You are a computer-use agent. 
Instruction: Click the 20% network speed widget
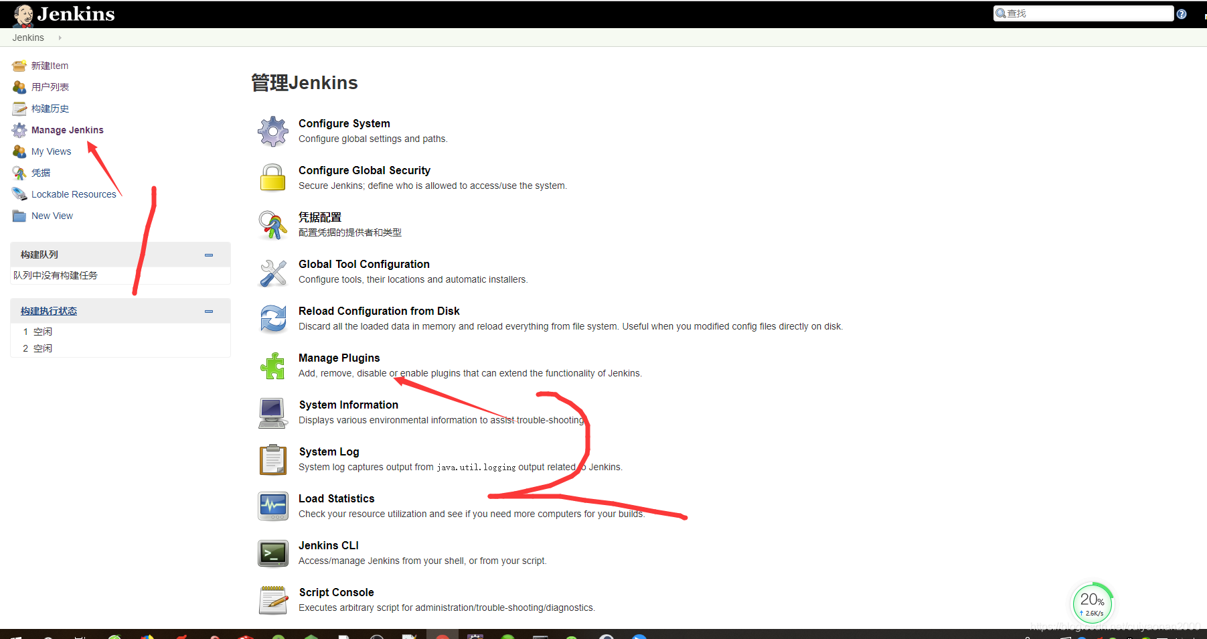coord(1093,603)
